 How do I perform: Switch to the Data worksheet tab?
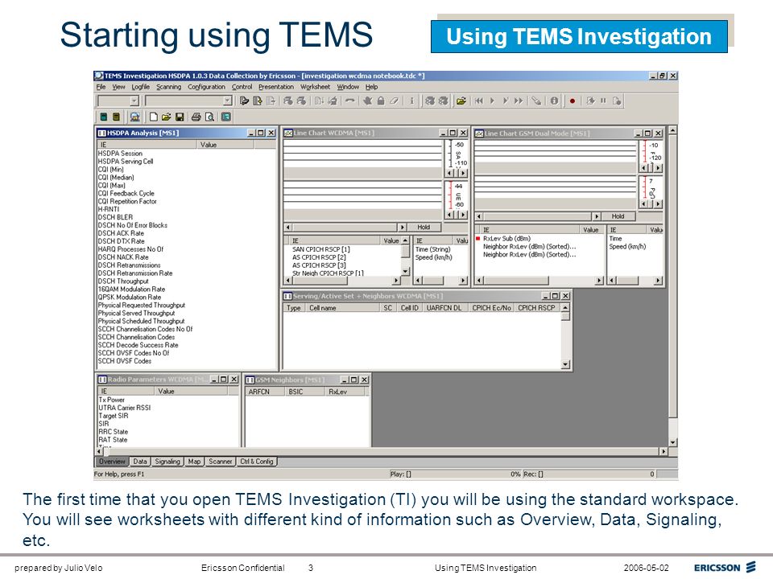[140, 462]
